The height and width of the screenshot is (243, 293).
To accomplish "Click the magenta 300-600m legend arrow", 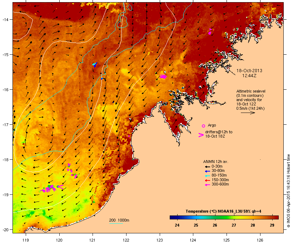I will tap(207, 185).
